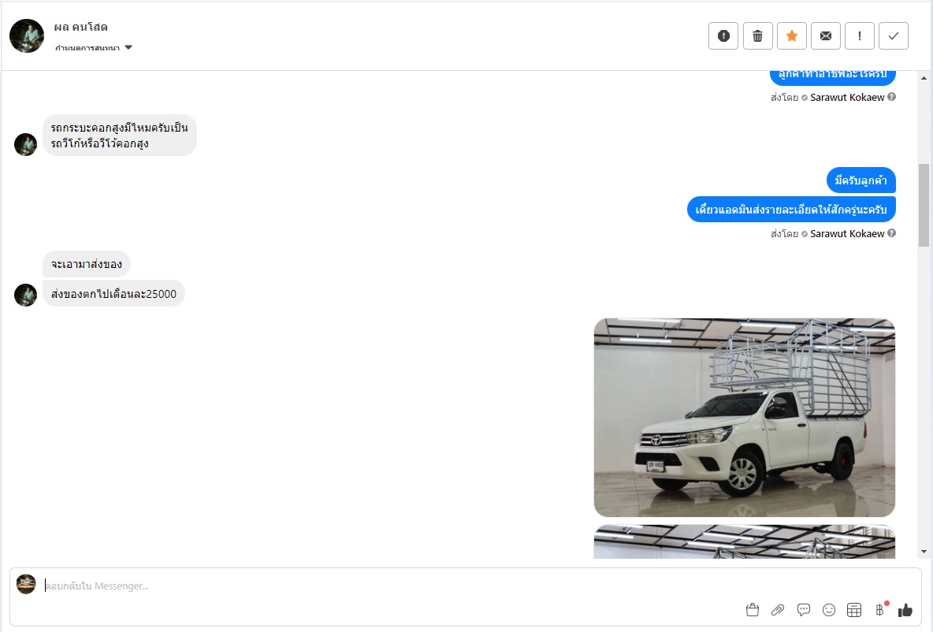Screen dimensions: 933x632
Task: Click the customer's profile picture in header
Action: [27, 35]
